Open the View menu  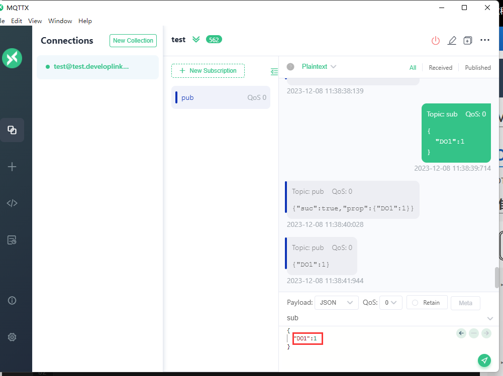(x=35, y=21)
